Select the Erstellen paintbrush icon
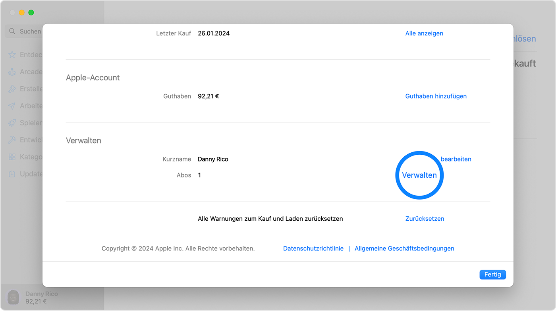Image resolution: width=556 pixels, height=311 pixels. pyautogui.click(x=12, y=89)
